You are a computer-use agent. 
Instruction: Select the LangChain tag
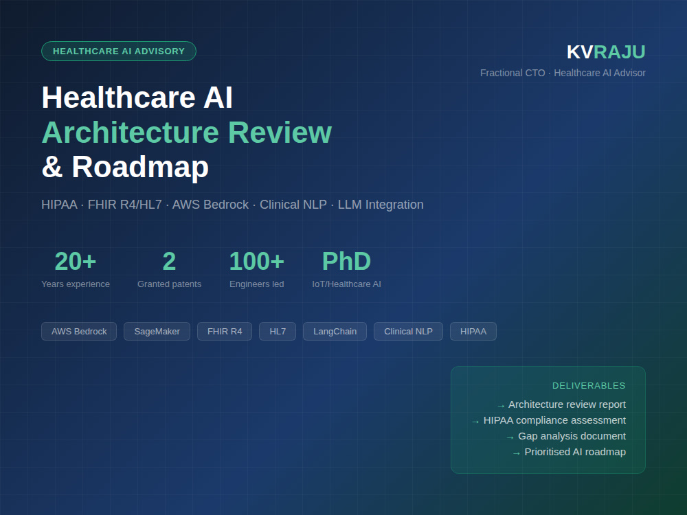pos(335,332)
